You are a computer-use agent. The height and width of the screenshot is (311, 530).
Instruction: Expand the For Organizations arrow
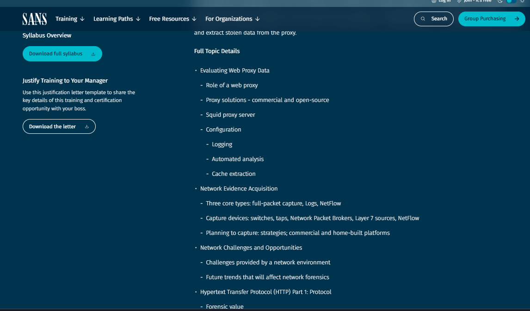(258, 19)
